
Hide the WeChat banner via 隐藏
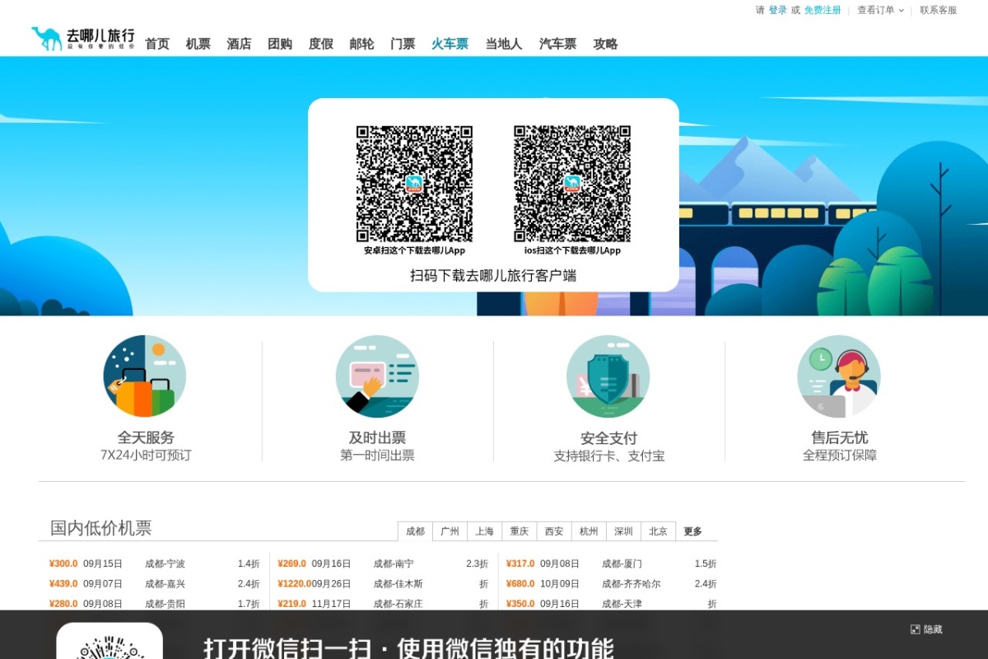(933, 629)
